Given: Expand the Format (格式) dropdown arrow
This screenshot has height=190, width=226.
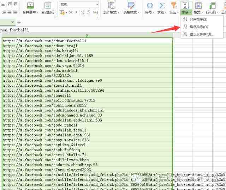Looking at the screenshot, I should tap(202, 12).
